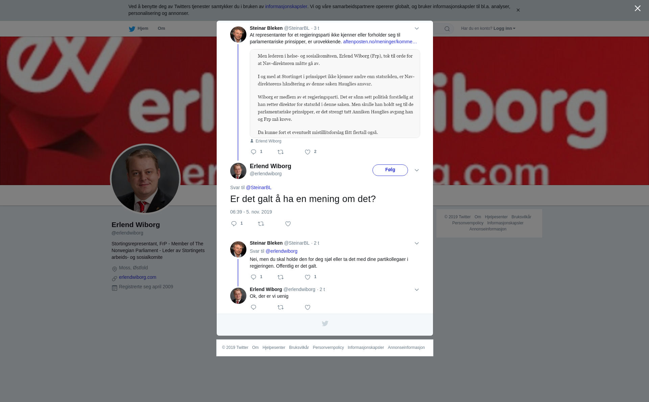Like the "Ok, der er vi uenig" reply
This screenshot has height=402, width=649.
pyautogui.click(x=308, y=307)
